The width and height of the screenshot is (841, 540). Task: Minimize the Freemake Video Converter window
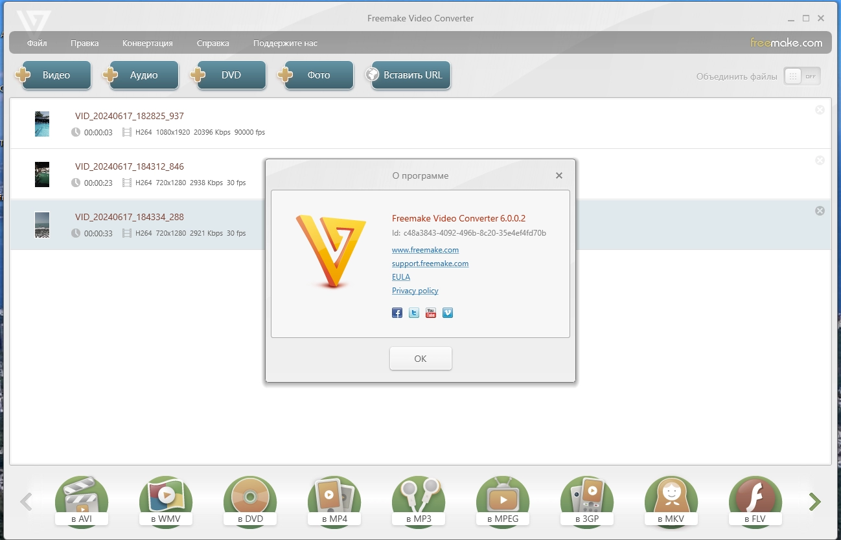tap(791, 19)
